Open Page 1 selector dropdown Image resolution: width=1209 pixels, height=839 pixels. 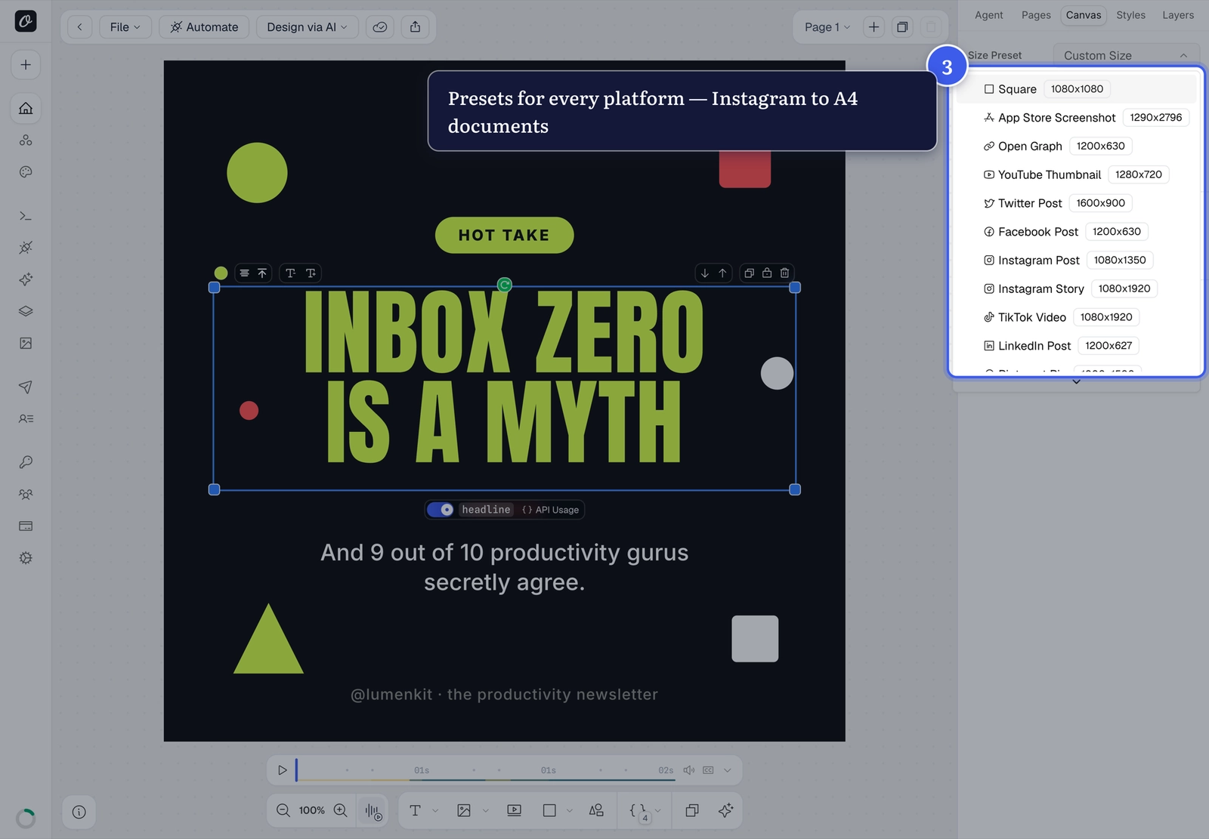point(827,27)
